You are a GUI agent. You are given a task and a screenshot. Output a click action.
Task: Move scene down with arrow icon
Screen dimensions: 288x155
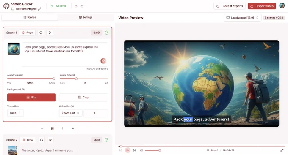pyautogui.click(x=73, y=128)
